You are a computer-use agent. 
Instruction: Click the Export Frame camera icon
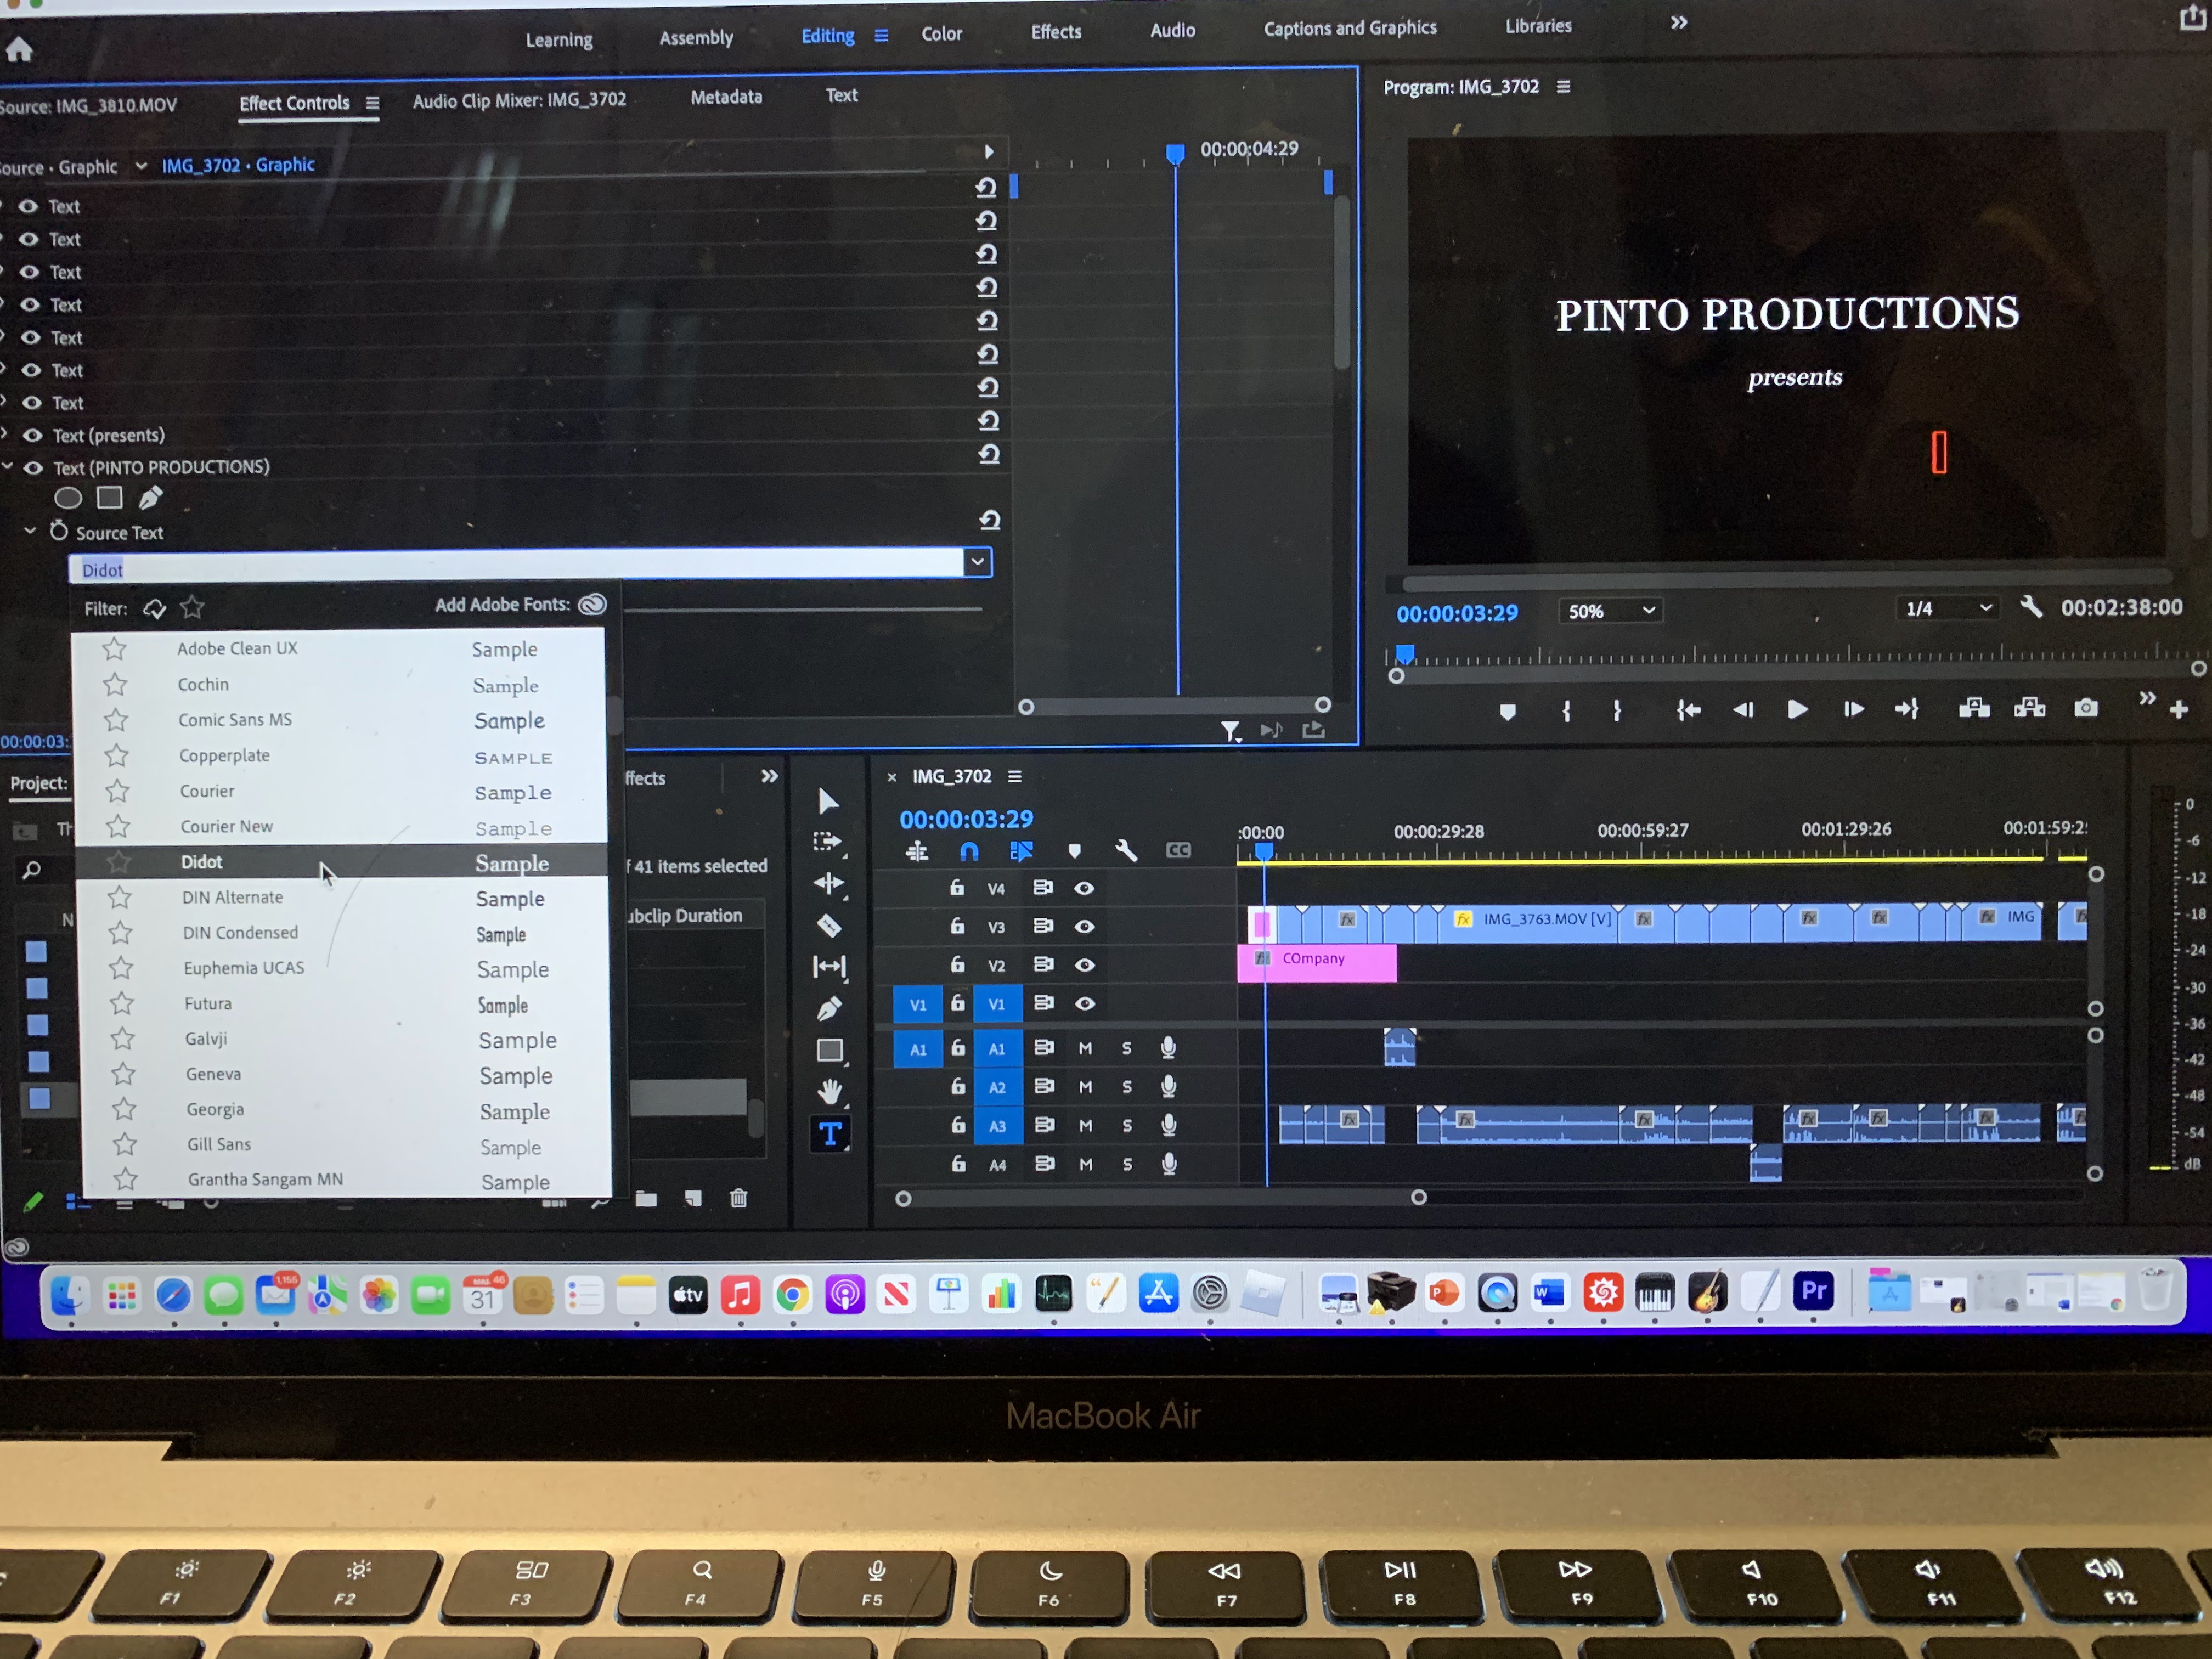pos(2085,708)
